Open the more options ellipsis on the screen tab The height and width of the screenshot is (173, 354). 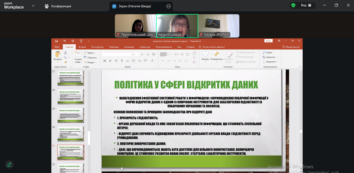(169, 6)
